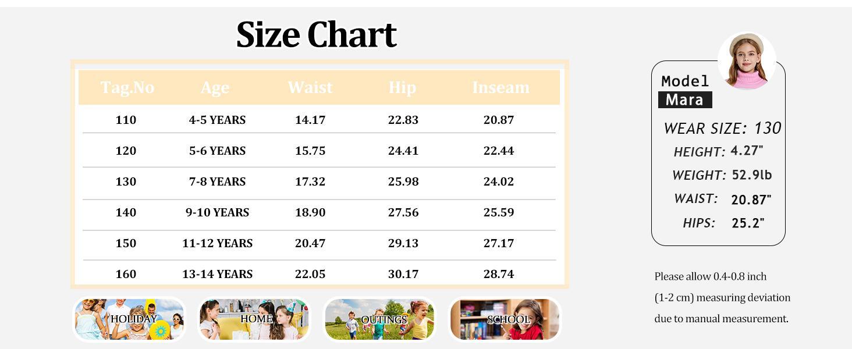Click the Hip column header

(x=402, y=87)
